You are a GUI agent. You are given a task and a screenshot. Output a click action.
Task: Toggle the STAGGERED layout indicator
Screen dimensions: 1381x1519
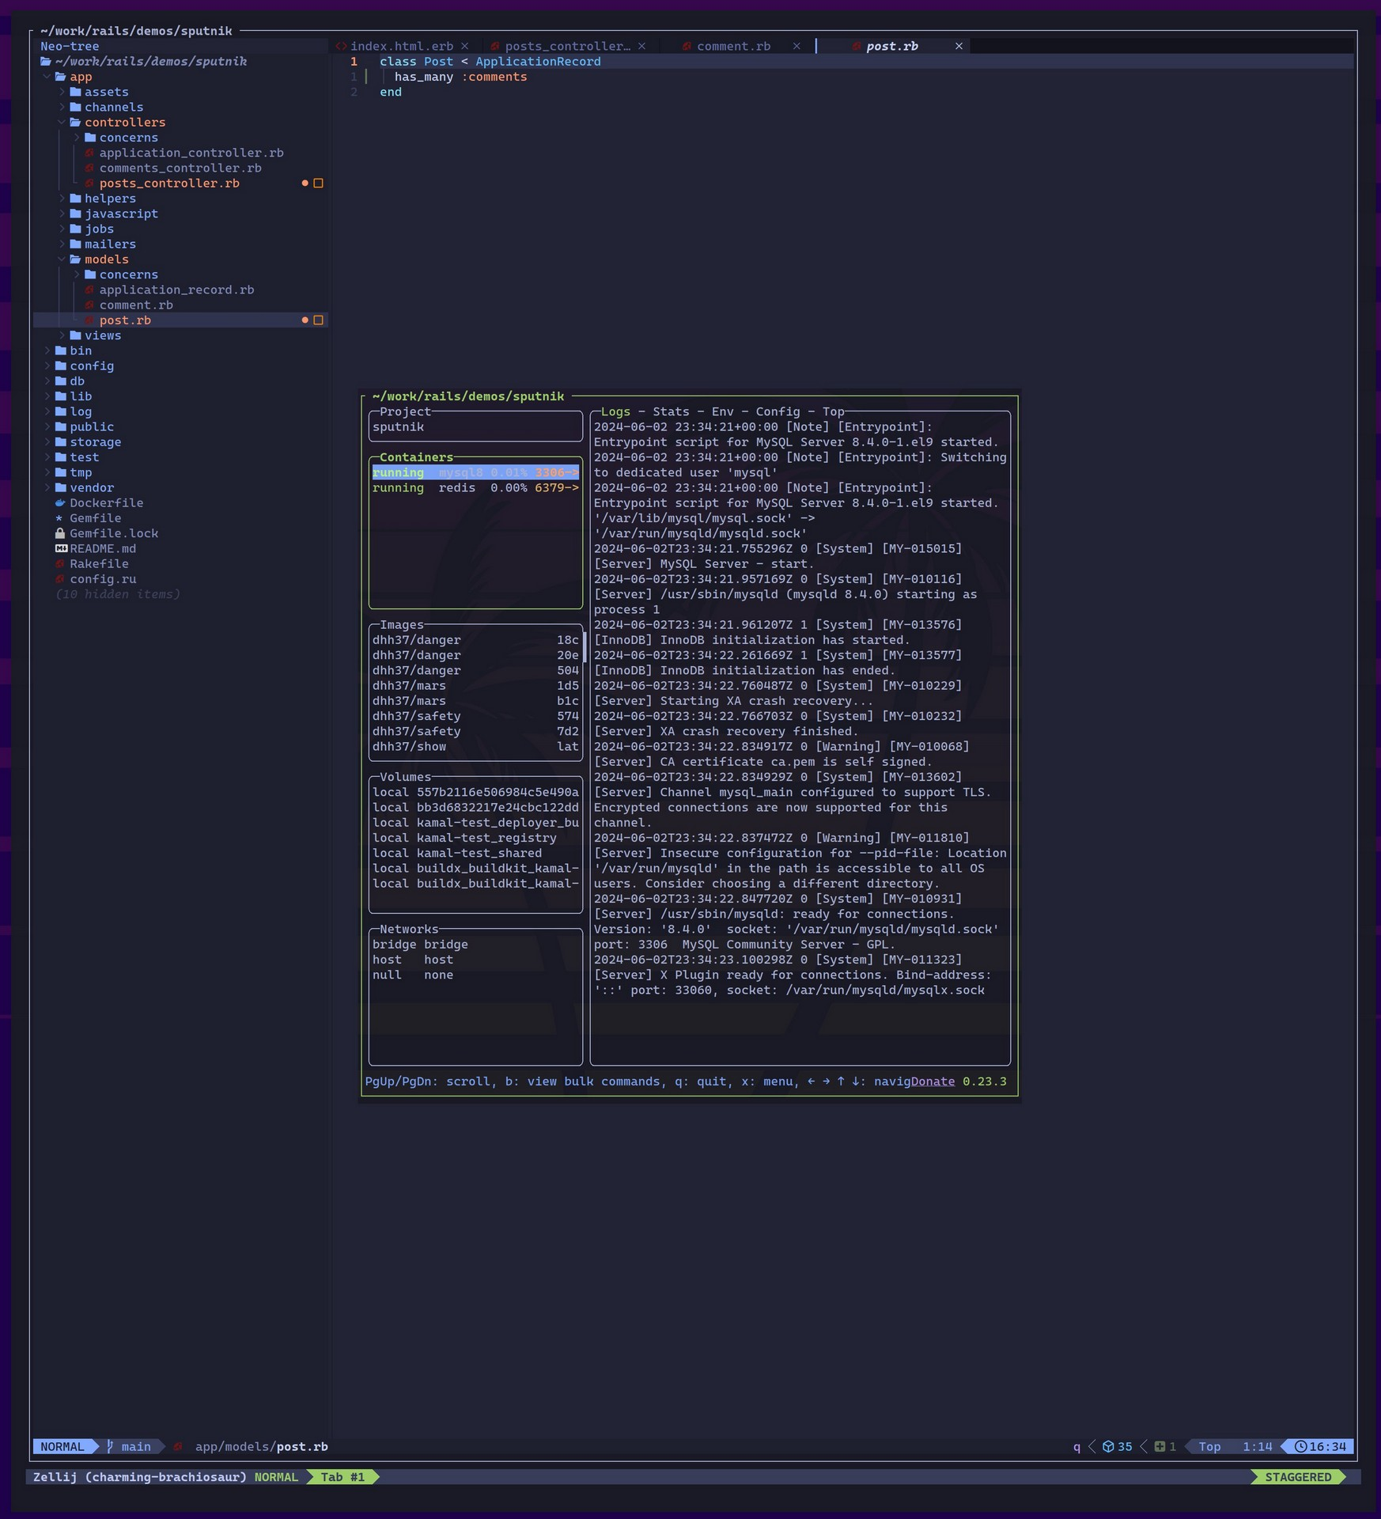pyautogui.click(x=1297, y=1477)
